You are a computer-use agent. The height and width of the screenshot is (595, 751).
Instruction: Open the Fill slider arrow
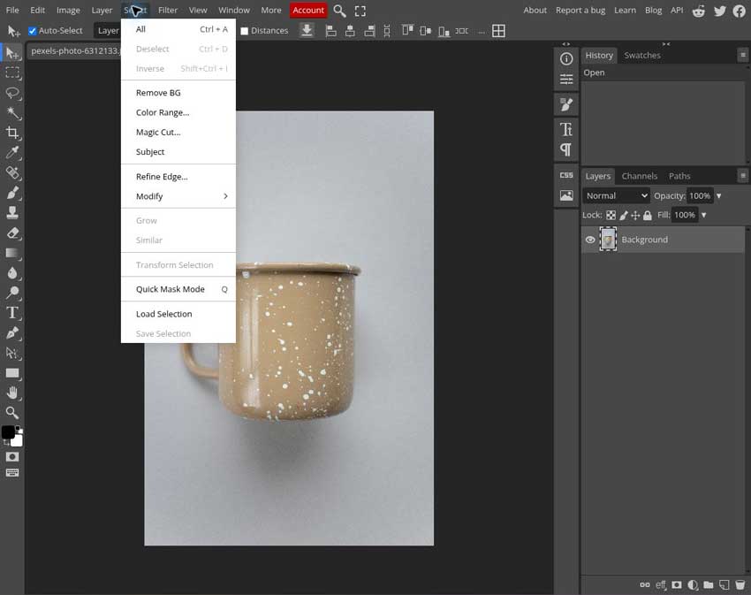pyautogui.click(x=704, y=215)
